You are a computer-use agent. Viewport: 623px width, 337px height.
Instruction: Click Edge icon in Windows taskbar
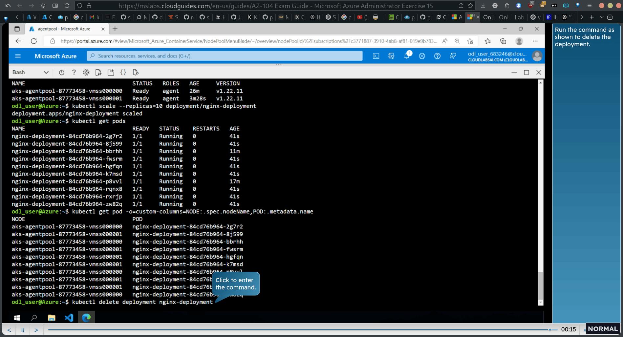(86, 318)
